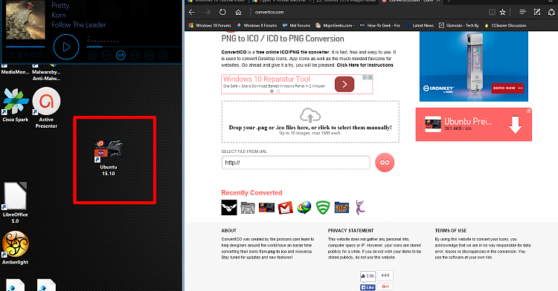Click the Google +1 button
The height and width of the screenshot is (291, 558).
pyautogui.click(x=385, y=287)
